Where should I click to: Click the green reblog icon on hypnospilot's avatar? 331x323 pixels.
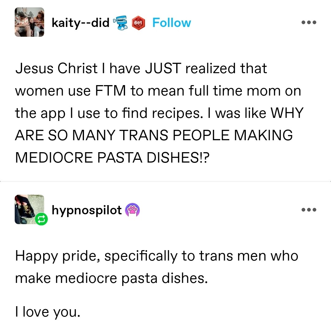[42, 219]
